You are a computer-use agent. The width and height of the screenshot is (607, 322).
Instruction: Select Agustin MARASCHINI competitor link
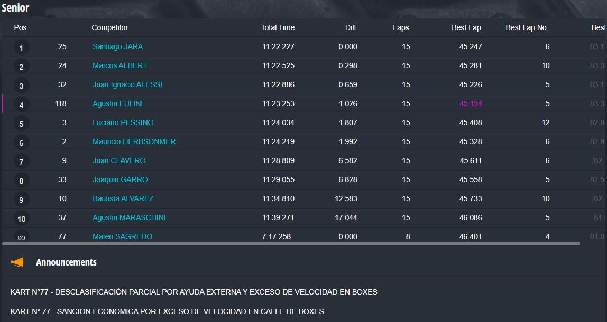pos(129,217)
